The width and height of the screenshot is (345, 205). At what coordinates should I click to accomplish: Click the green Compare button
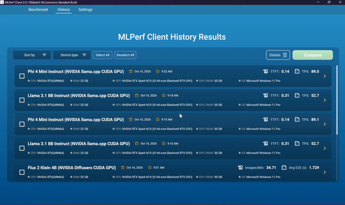tap(313, 55)
